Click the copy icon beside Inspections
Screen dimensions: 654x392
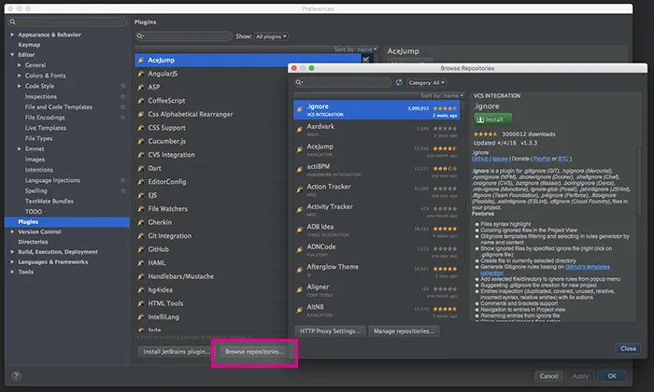[123, 97]
